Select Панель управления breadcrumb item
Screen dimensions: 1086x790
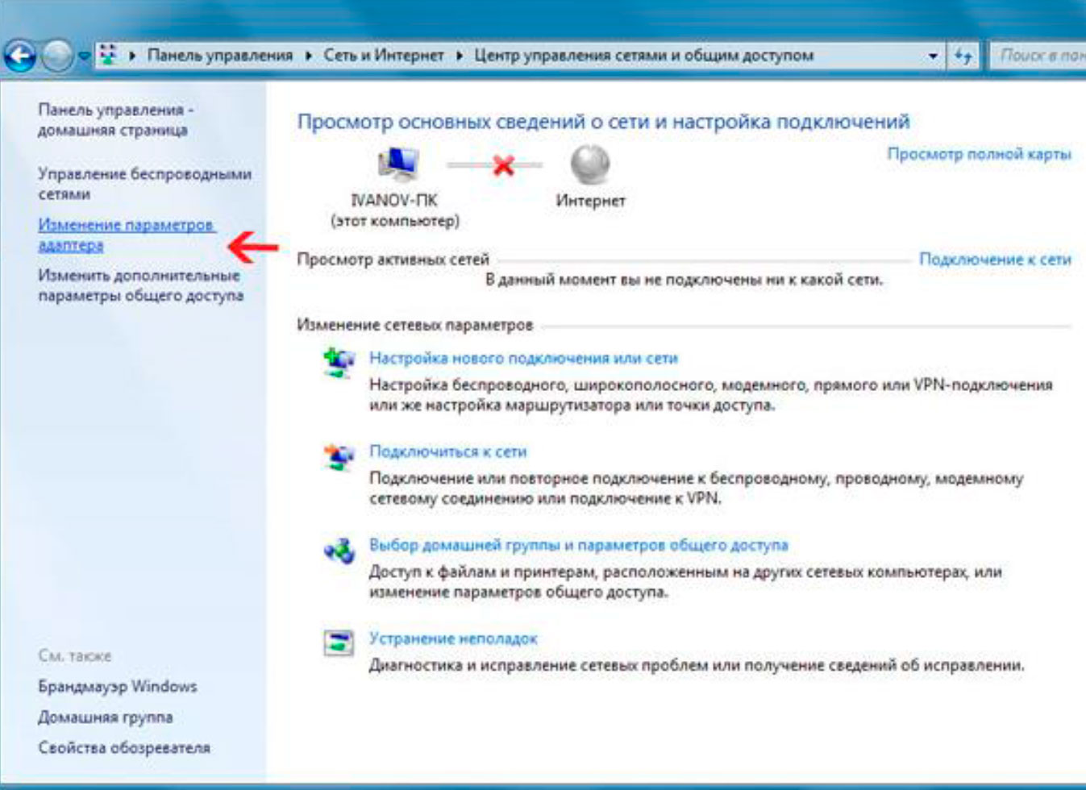tap(219, 56)
